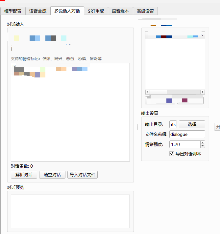Click the 输出目录 path field
Viewport: 220px width, 234px height.
click(x=173, y=124)
